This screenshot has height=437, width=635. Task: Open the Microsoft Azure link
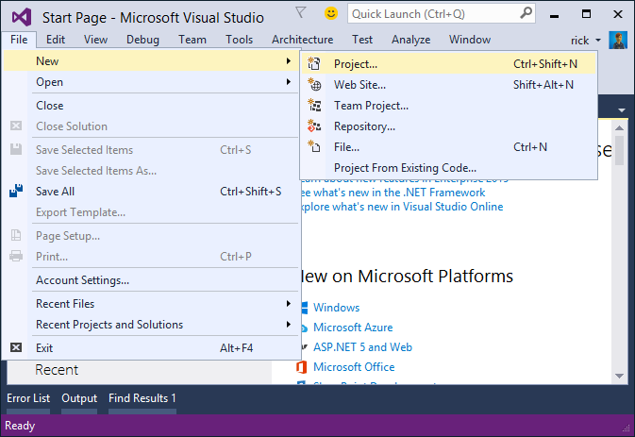pyautogui.click(x=353, y=328)
